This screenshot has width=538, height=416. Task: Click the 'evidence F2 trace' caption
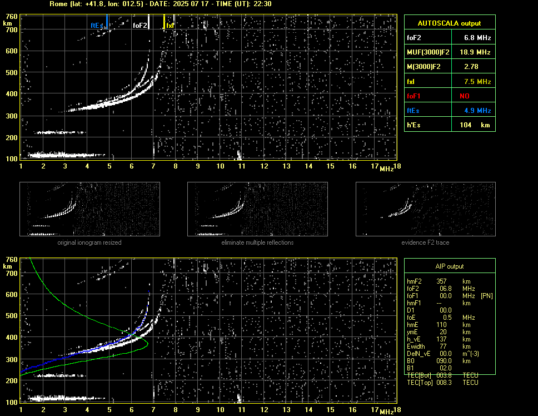tap(425, 242)
